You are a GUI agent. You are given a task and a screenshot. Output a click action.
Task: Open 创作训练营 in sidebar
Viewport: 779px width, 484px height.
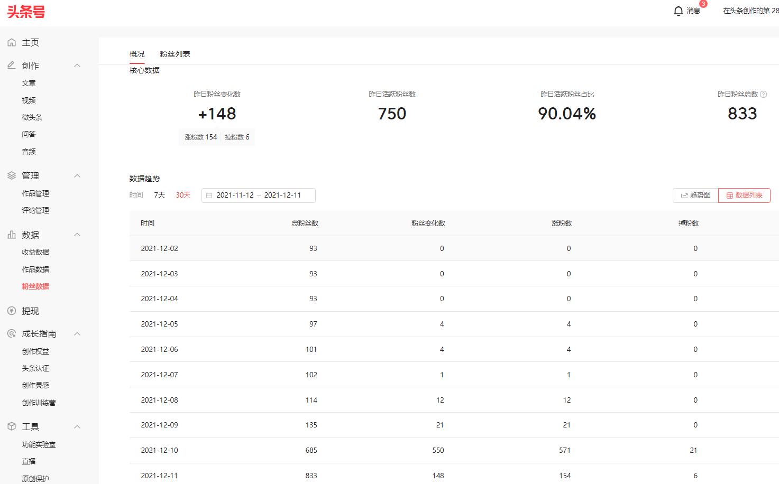click(39, 403)
